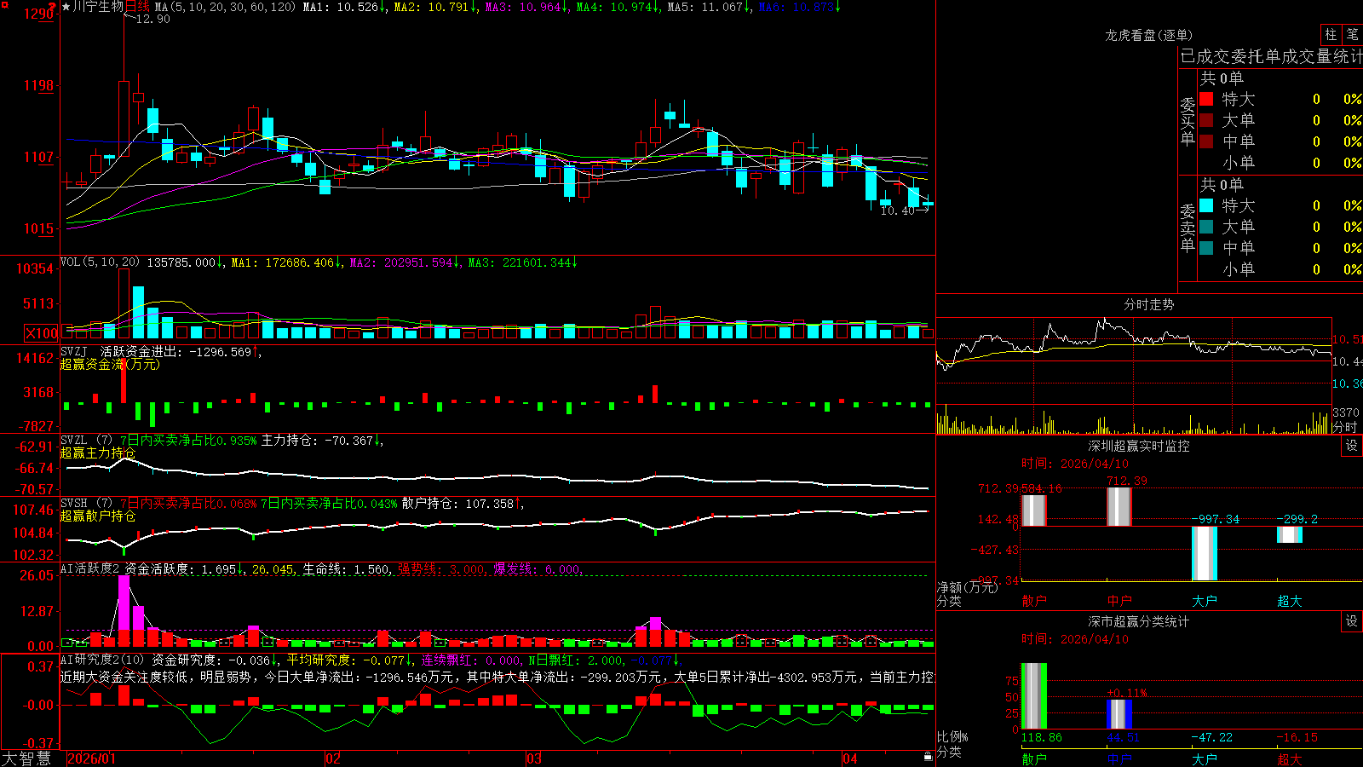Image resolution: width=1363 pixels, height=767 pixels.
Task: Click the 委买单 section label
Action: (x=1188, y=121)
